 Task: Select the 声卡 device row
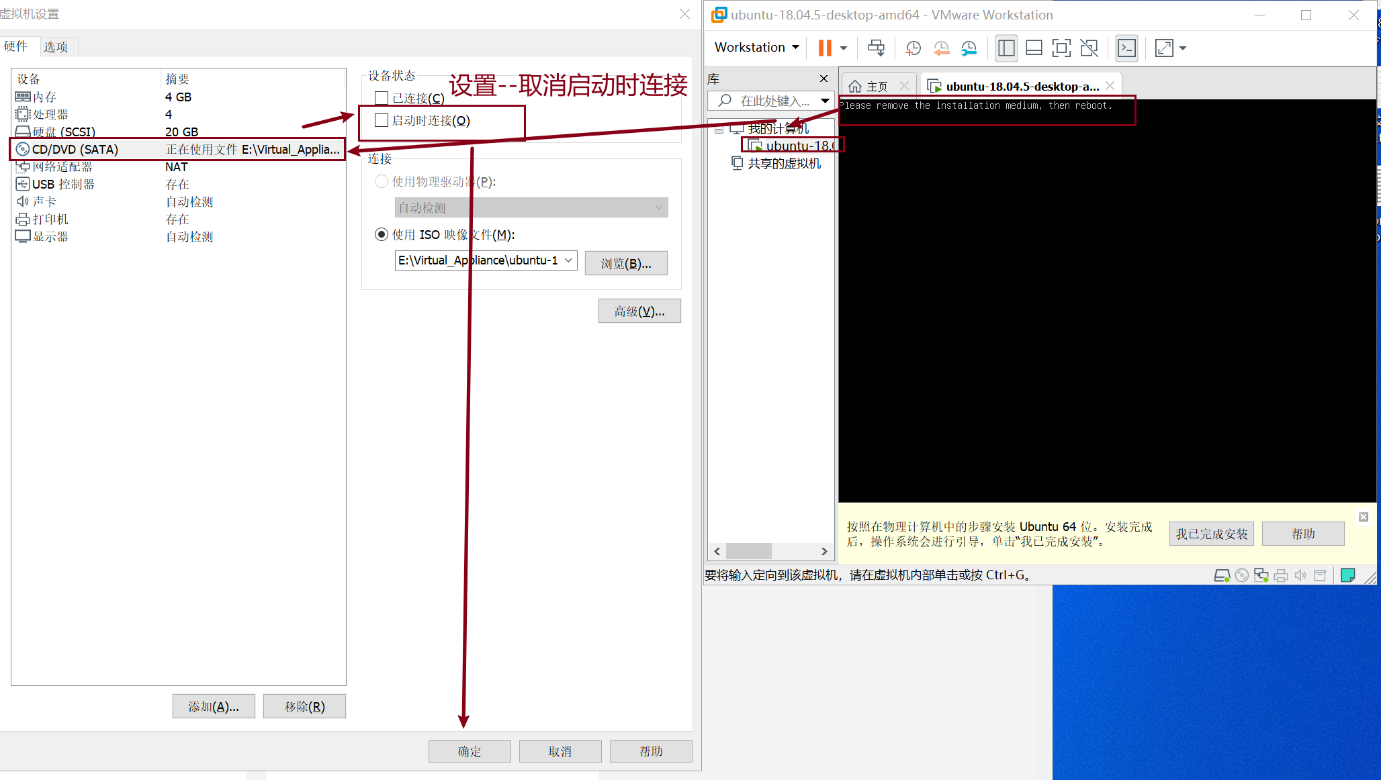coord(178,201)
